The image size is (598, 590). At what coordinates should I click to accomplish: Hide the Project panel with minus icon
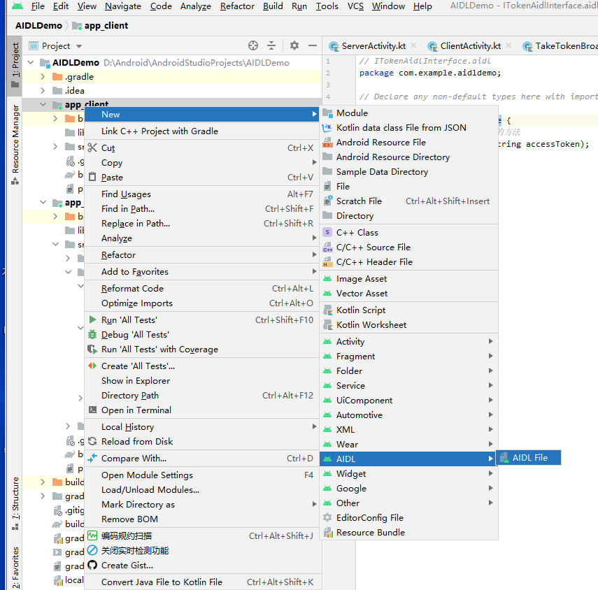(313, 45)
